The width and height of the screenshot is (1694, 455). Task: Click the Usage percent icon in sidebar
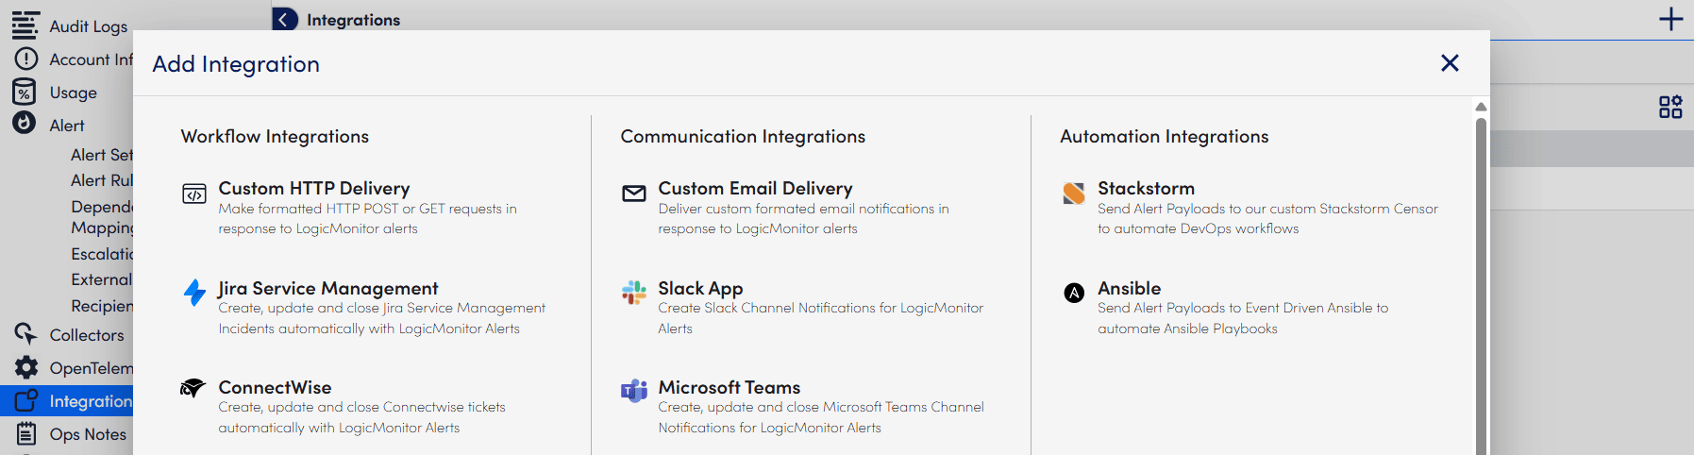point(25,92)
